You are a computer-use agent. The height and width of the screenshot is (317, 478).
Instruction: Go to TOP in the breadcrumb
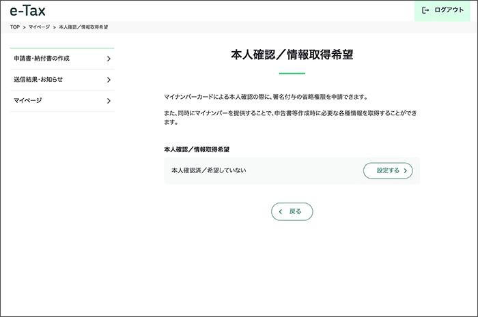coord(15,27)
